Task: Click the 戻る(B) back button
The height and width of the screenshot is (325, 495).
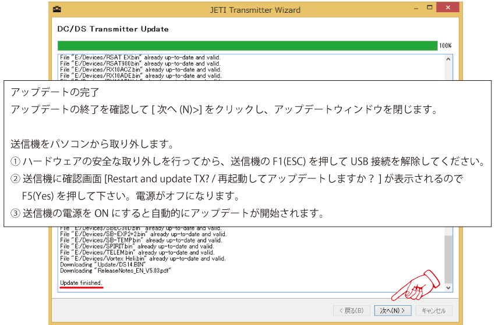Action: point(352,310)
